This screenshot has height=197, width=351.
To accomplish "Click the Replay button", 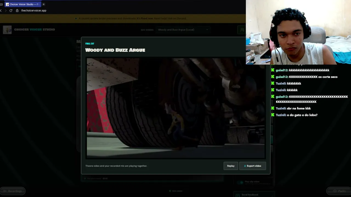I will click(x=231, y=166).
